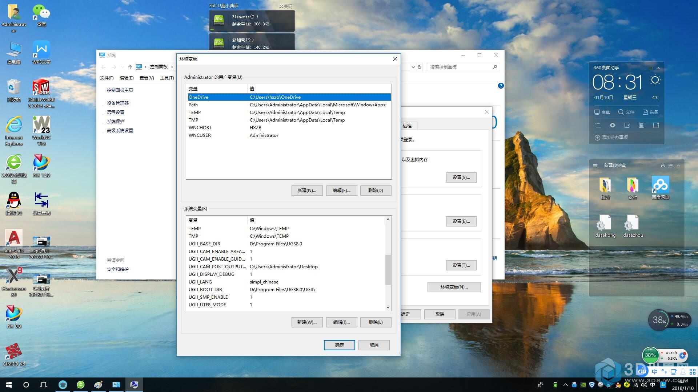Click 环境变量(N)... in system properties

point(454,287)
